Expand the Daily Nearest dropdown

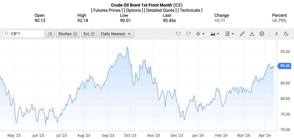pos(116,34)
